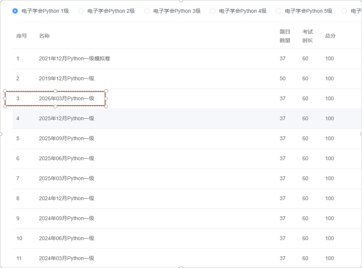Click the 序号 column header
362x268 pixels.
click(x=22, y=36)
